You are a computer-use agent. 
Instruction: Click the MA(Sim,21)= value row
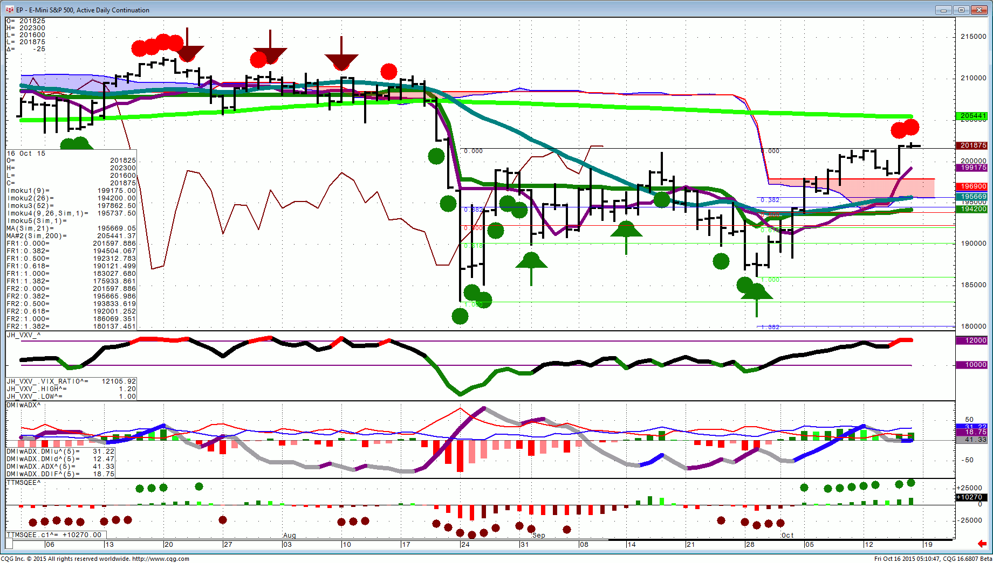pos(71,228)
